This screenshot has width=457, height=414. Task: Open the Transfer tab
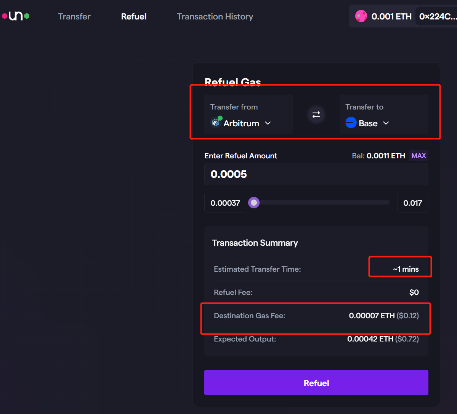(74, 17)
